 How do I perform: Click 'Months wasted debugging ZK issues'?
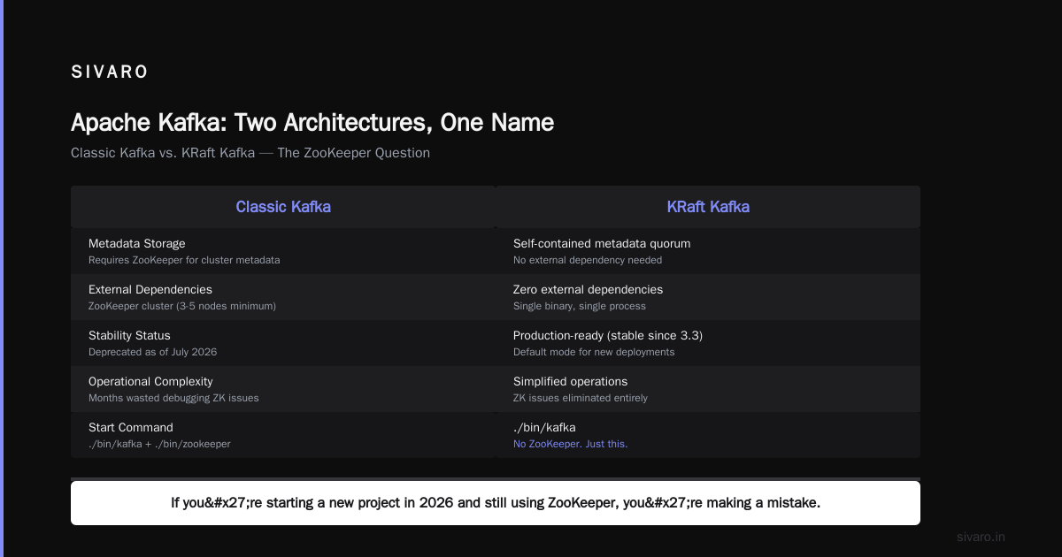173,398
